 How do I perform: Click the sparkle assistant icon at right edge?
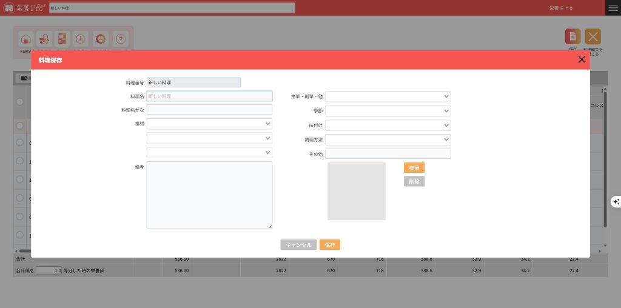coord(616,201)
